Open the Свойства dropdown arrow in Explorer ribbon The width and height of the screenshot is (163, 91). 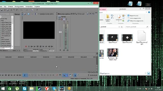pos(119,21)
